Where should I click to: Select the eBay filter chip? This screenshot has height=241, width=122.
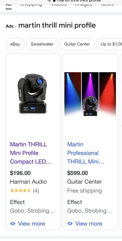[x=15, y=44]
